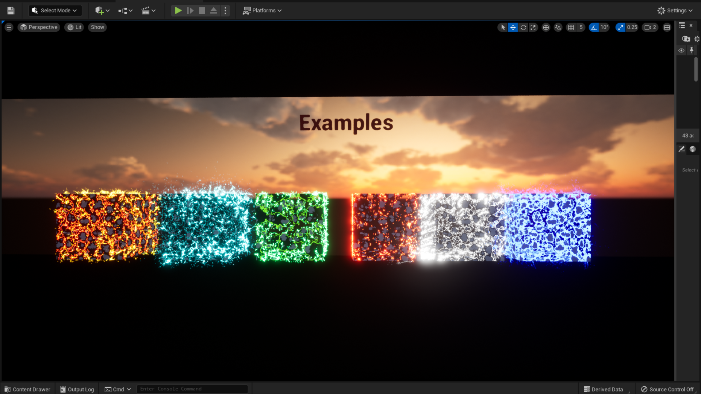Screen dimensions: 701x394
Task: Select the green particle cube
Action: pyautogui.click(x=291, y=227)
